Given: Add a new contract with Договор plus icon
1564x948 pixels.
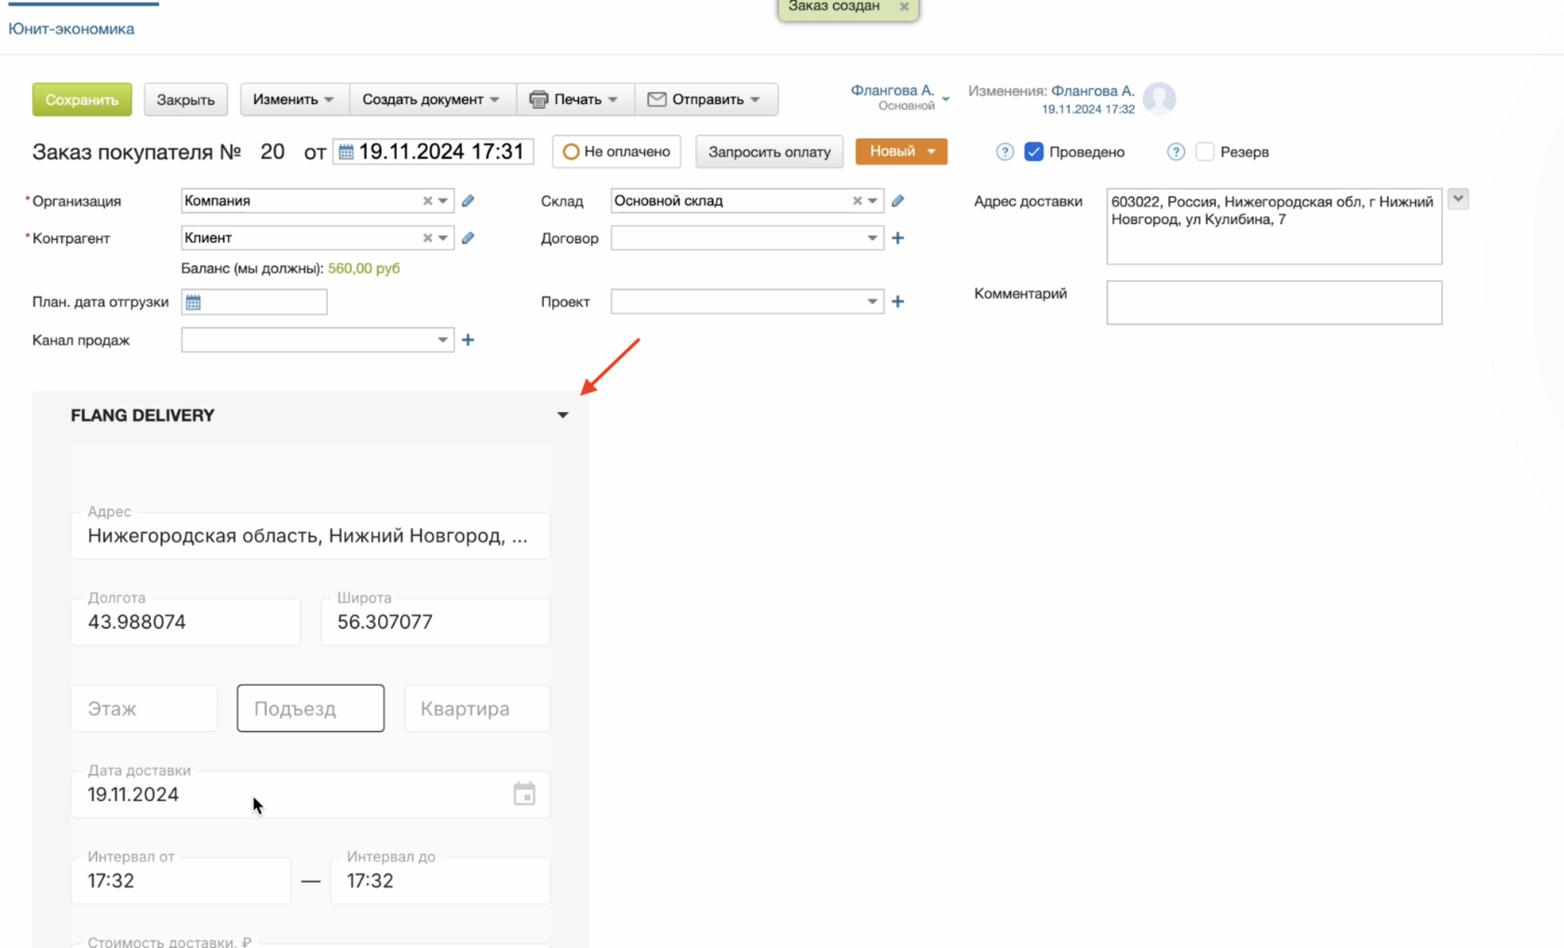Looking at the screenshot, I should point(897,238).
